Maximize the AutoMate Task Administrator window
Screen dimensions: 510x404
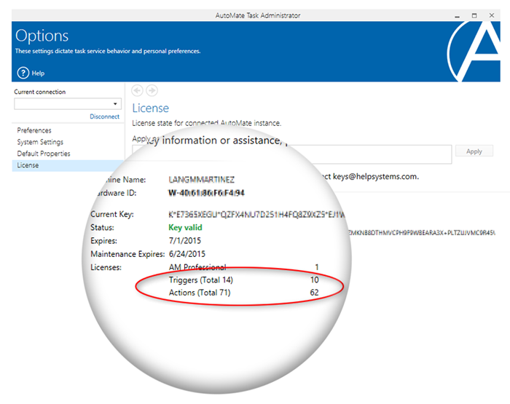pos(474,15)
